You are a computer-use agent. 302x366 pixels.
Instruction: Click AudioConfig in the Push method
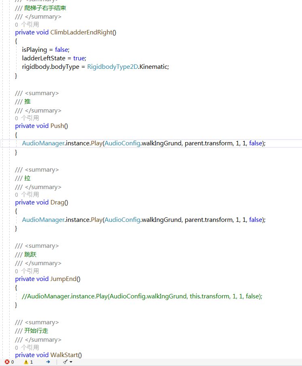122,143
